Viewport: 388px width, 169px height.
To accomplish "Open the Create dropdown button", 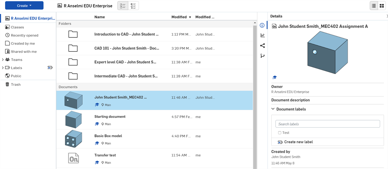I will coord(24,5).
